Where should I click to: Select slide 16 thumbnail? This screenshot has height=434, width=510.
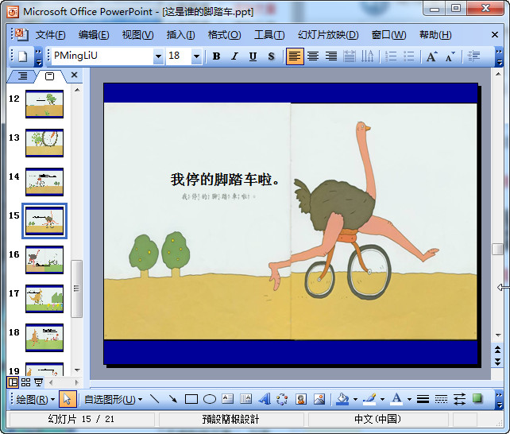click(x=44, y=260)
